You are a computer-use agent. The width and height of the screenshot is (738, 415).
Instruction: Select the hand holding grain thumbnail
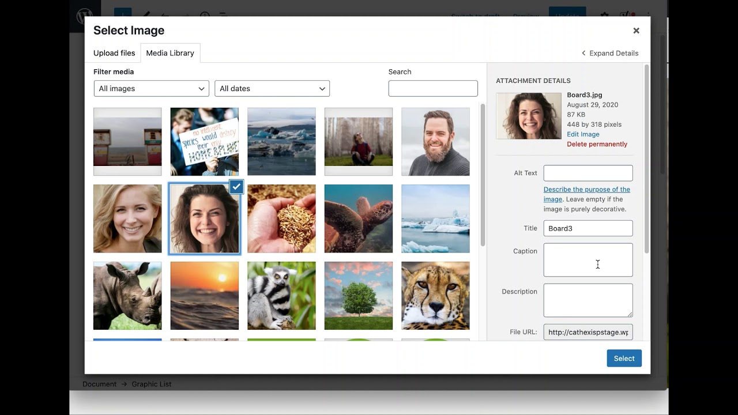coord(281,218)
